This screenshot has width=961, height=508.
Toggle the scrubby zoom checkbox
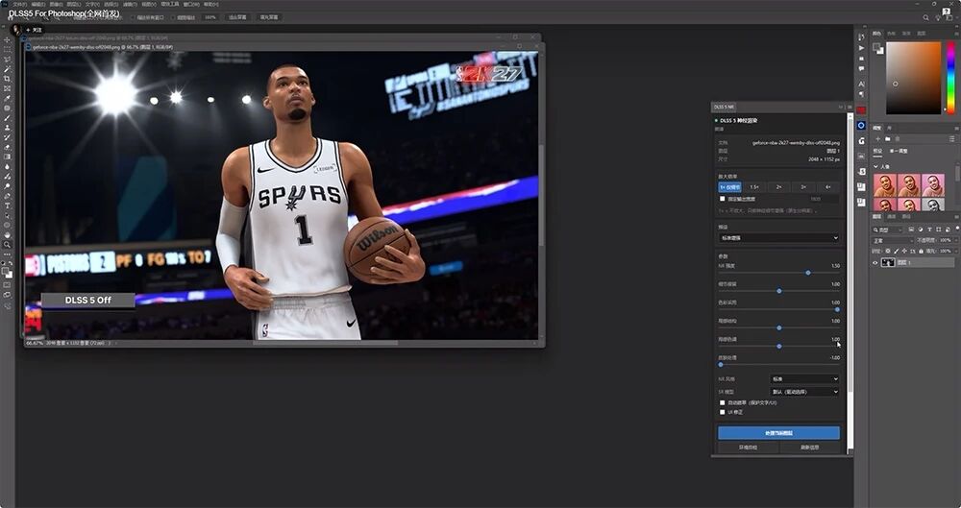coord(172,17)
